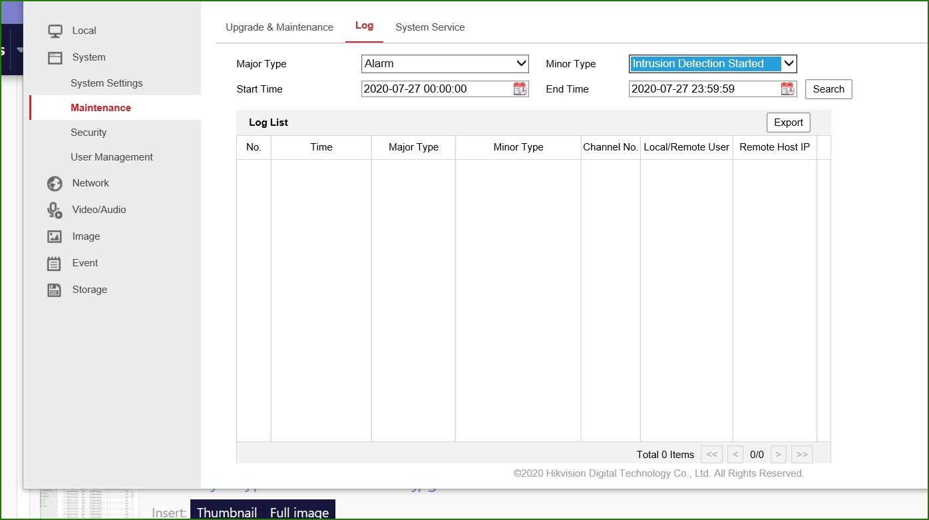Screen dimensions: 929x520
Task: Switch to the Upgrade & Maintenance tab
Action: [x=279, y=27]
